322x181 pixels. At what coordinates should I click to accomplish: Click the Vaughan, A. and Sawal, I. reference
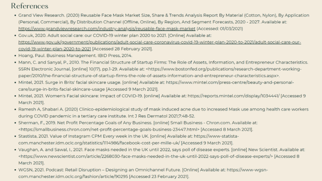coord(161,156)
